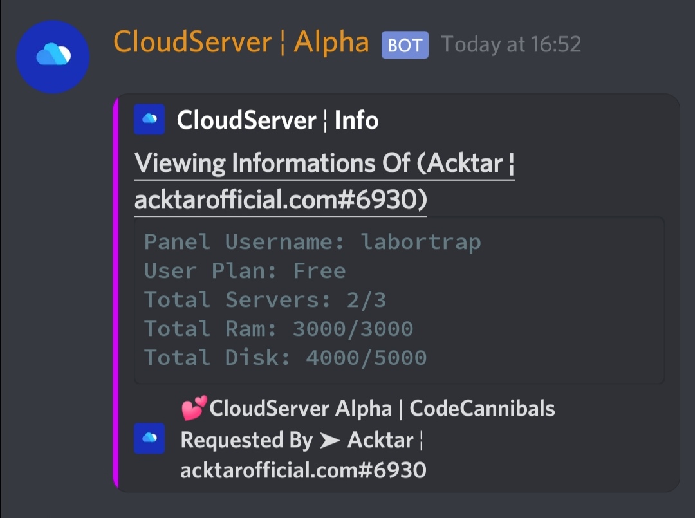The width and height of the screenshot is (695, 518).
Task: Click the blue BOT tag badge
Action: click(x=405, y=45)
